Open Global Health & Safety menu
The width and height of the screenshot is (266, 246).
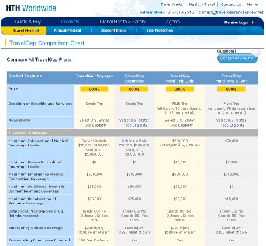coord(122,22)
